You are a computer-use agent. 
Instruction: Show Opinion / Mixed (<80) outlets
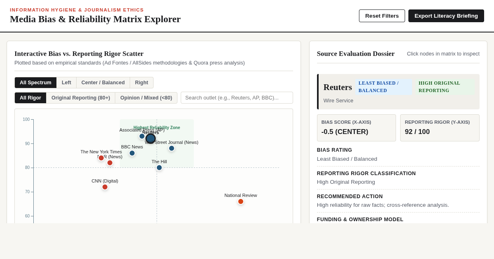tap(146, 98)
